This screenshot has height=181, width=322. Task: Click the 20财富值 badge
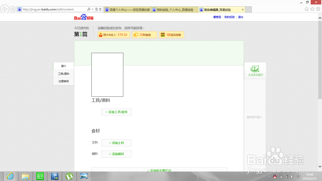[145, 35]
